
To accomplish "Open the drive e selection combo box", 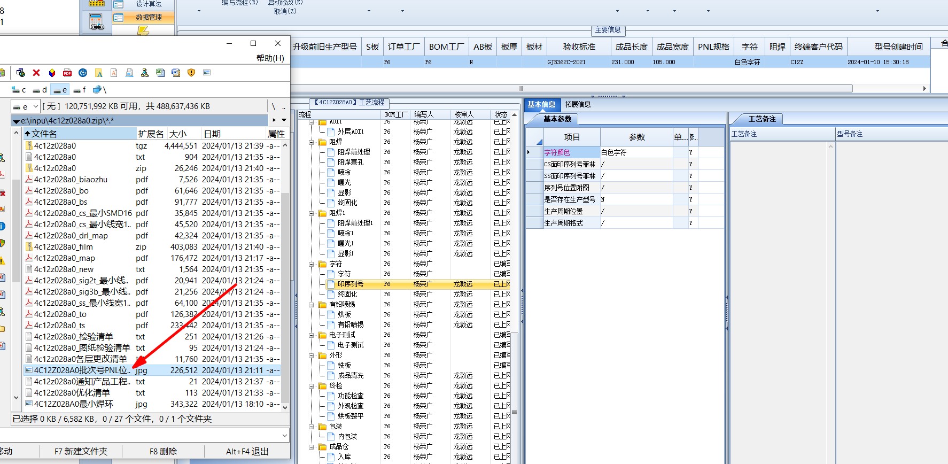I will click(25, 106).
